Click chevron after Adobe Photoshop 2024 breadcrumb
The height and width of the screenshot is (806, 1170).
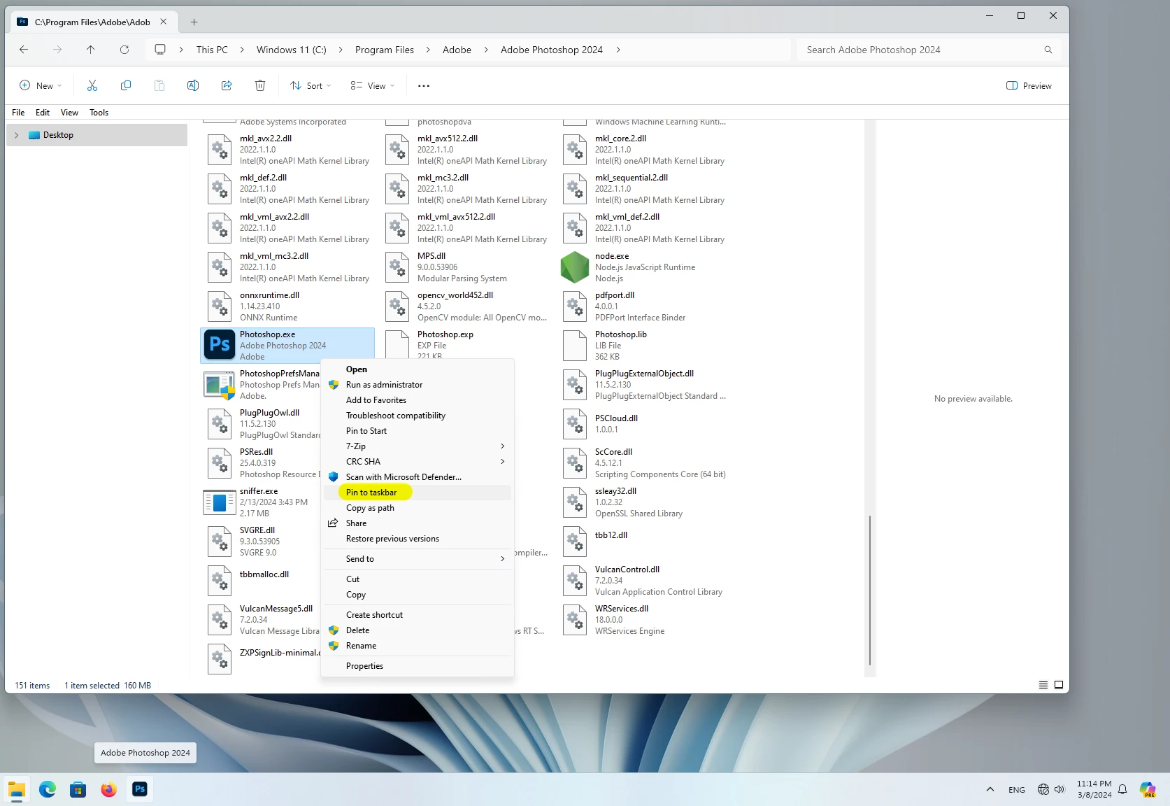click(618, 50)
